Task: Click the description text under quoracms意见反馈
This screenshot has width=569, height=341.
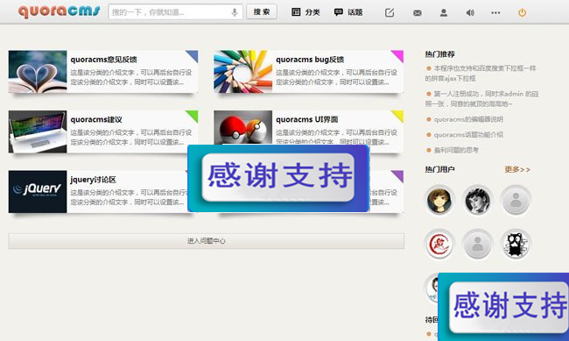Action: [x=131, y=77]
